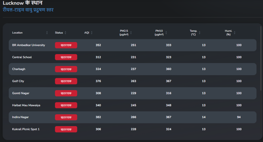Click the Location column header text

click(17, 33)
